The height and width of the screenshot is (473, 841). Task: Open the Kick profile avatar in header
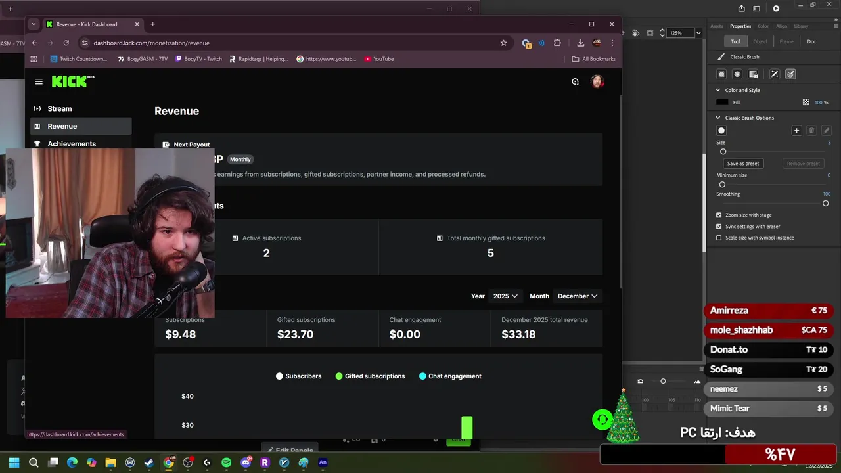tap(597, 81)
